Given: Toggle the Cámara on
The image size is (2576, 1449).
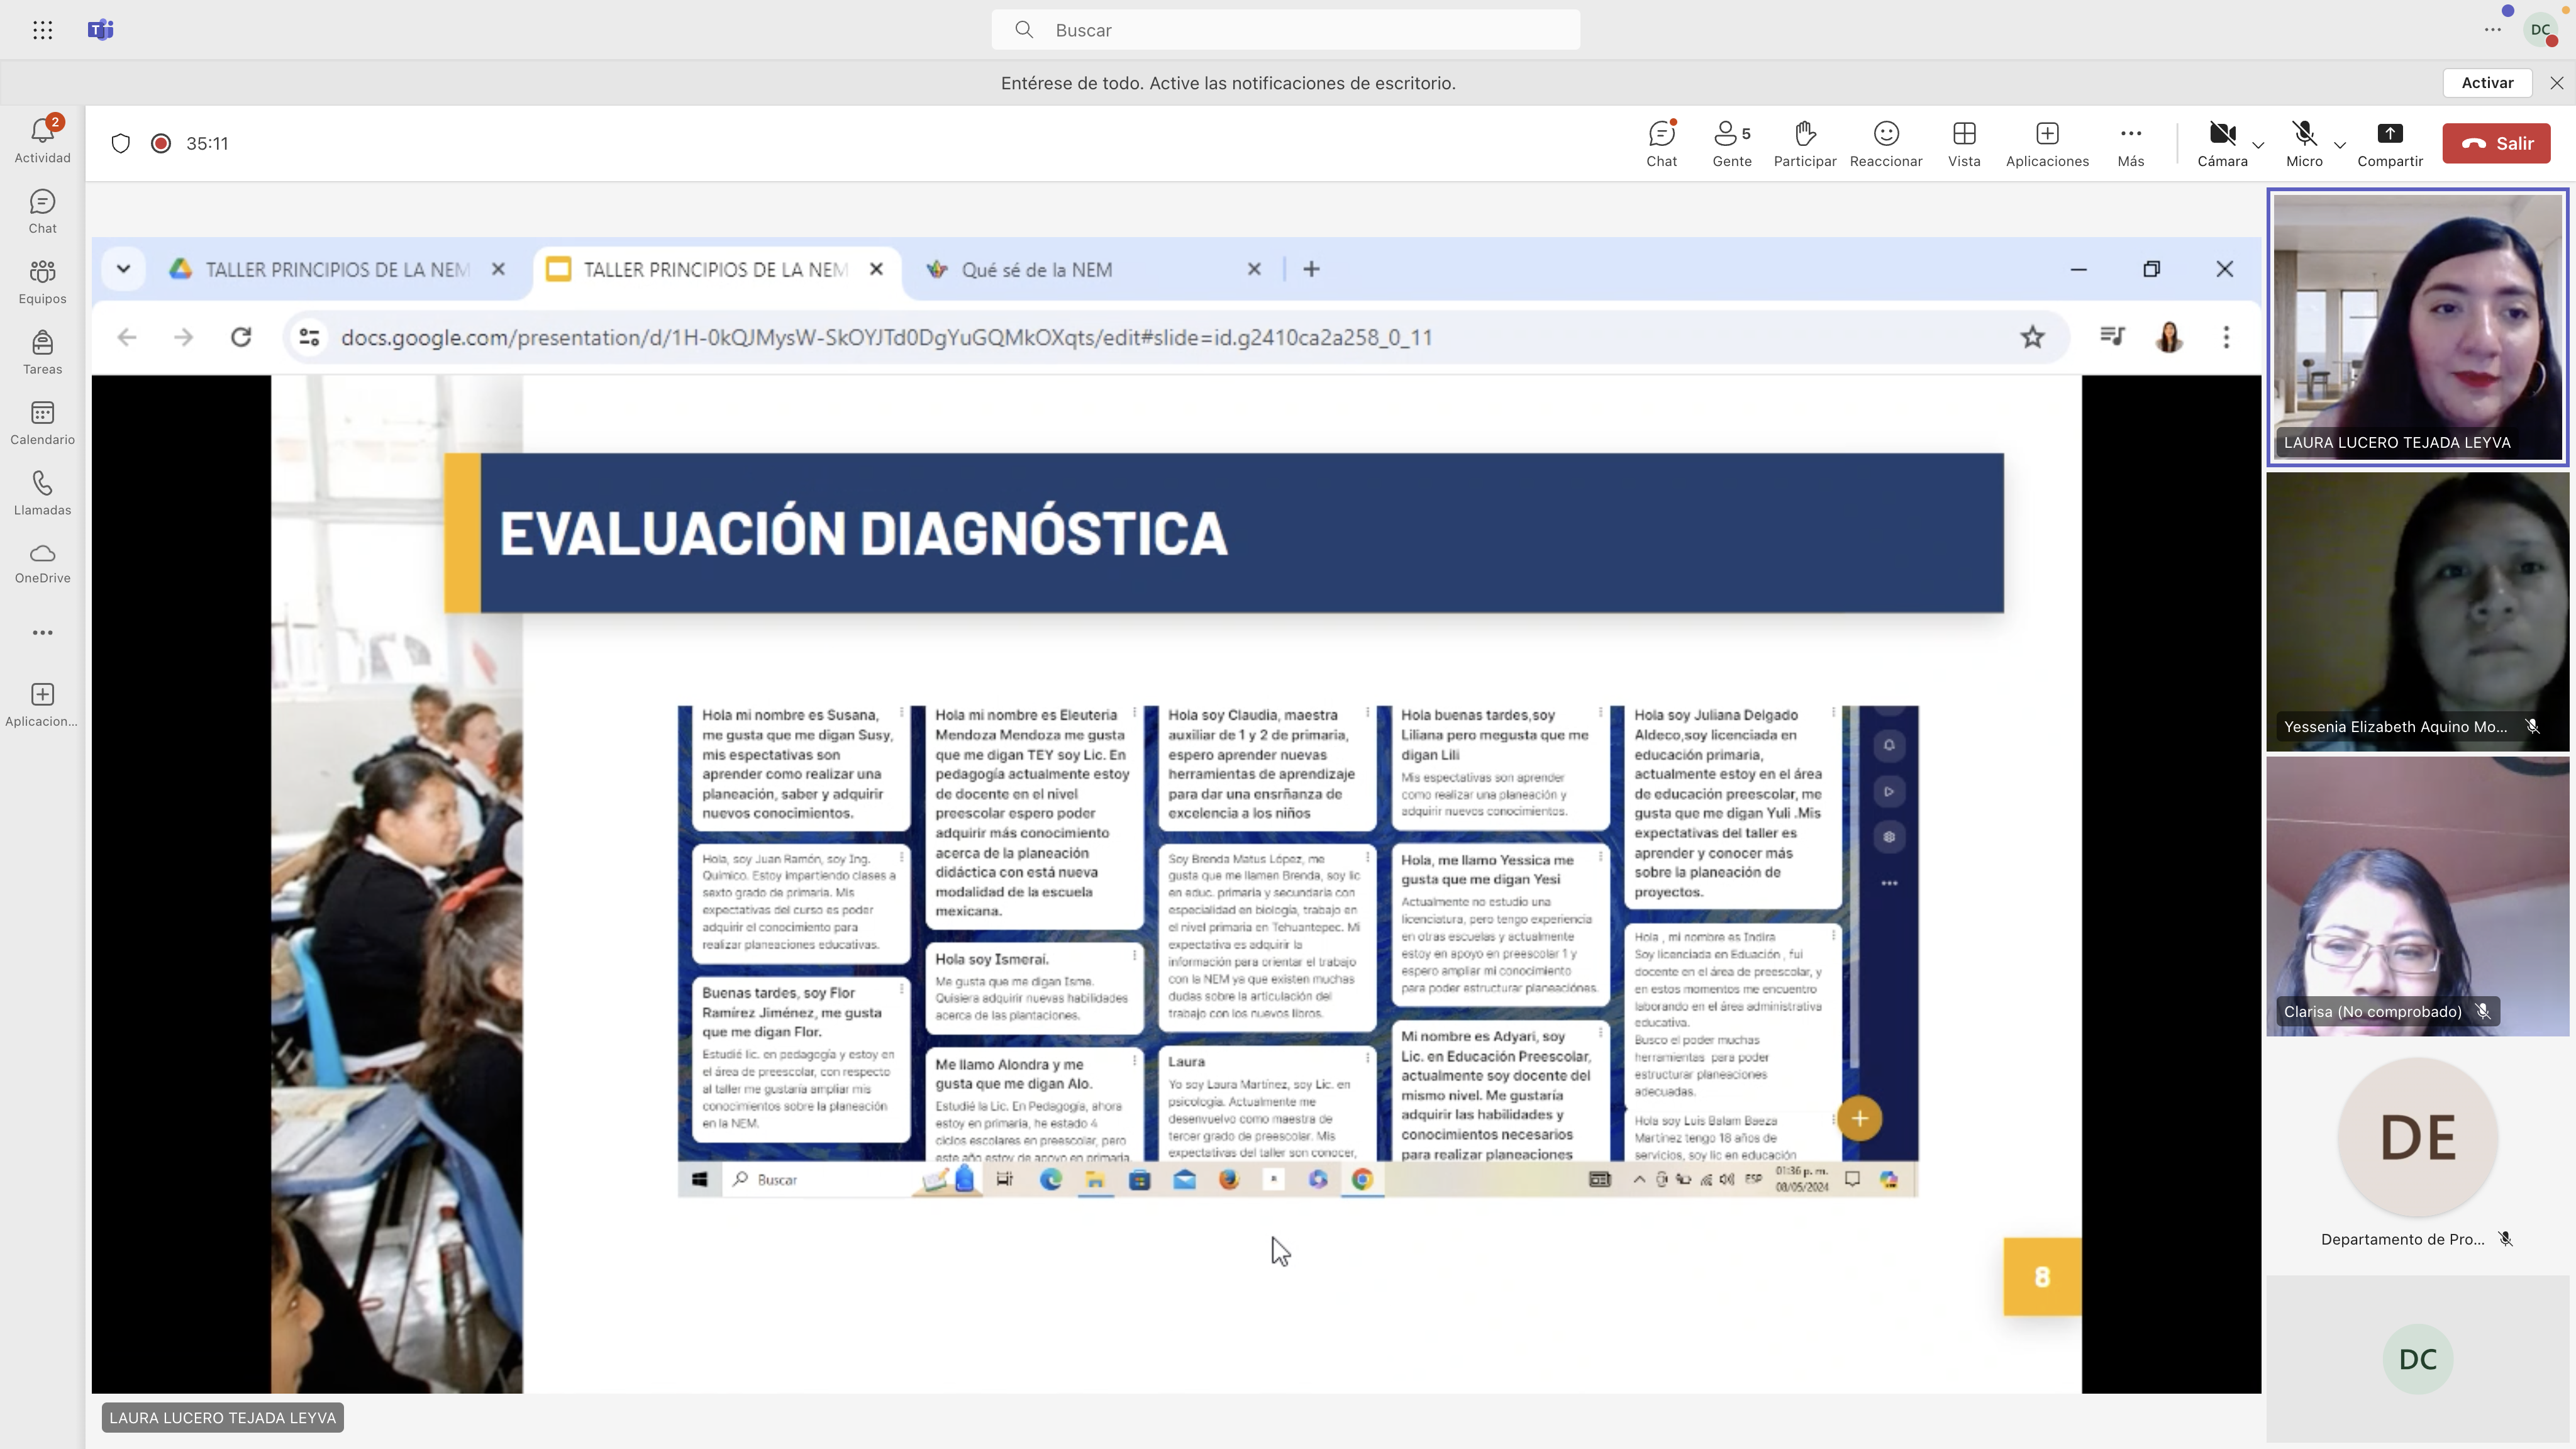Looking at the screenshot, I should (x=2222, y=144).
